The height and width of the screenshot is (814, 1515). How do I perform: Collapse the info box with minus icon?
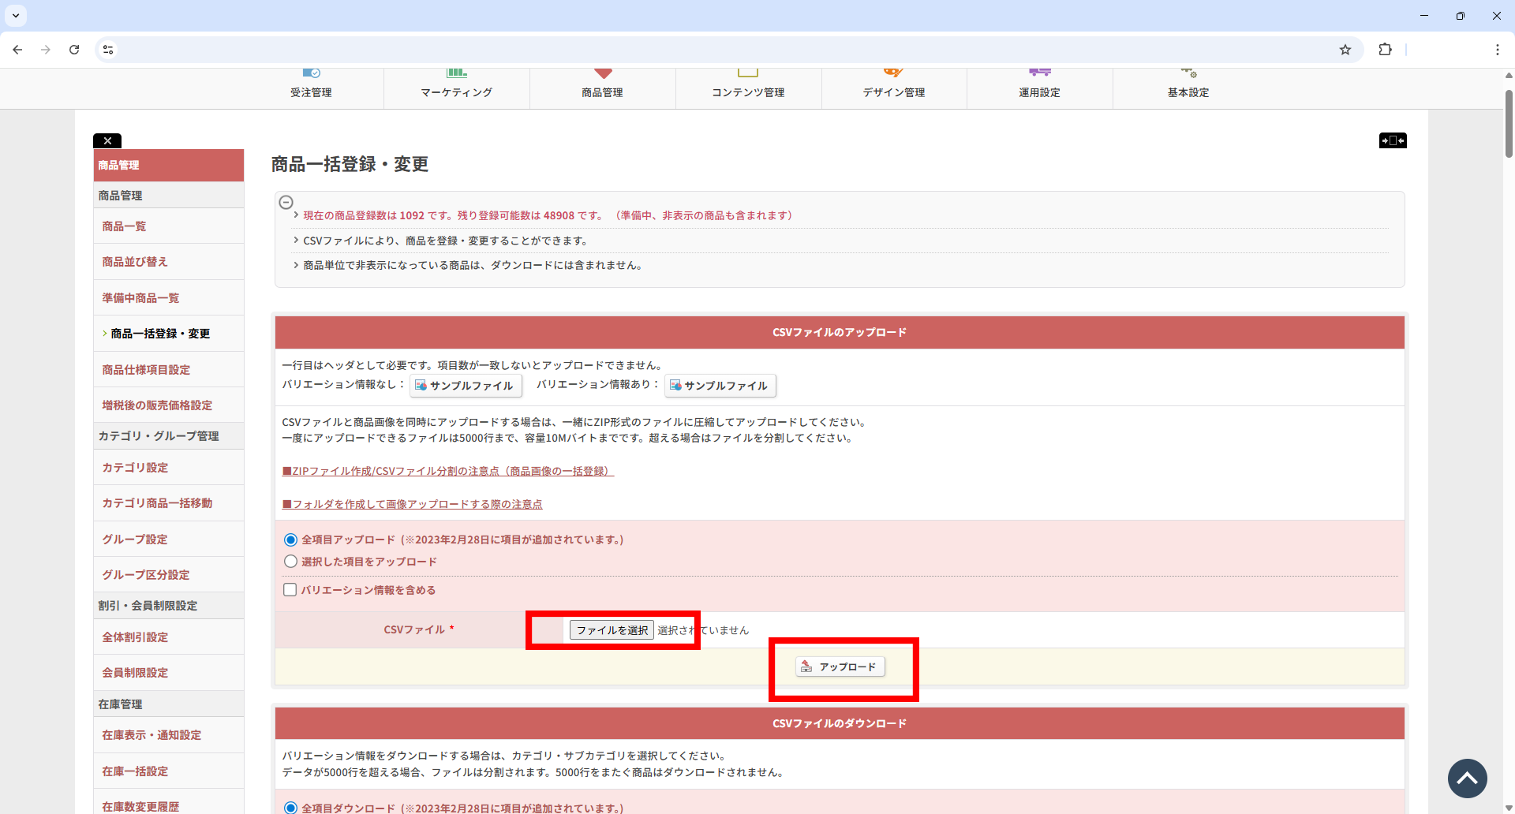coord(286,203)
